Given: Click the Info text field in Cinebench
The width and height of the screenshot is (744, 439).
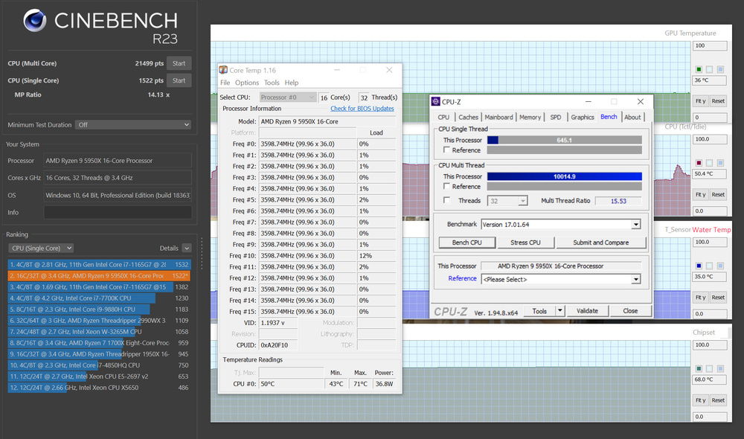Looking at the screenshot, I should point(117,212).
